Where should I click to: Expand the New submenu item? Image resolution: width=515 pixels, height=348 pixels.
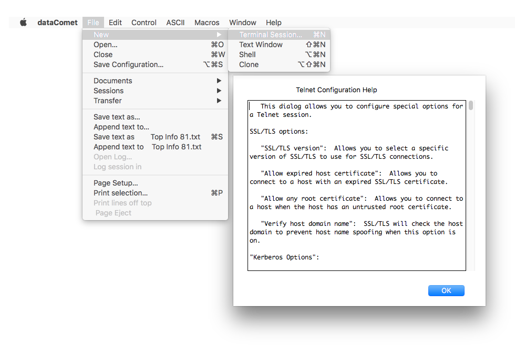coord(156,35)
